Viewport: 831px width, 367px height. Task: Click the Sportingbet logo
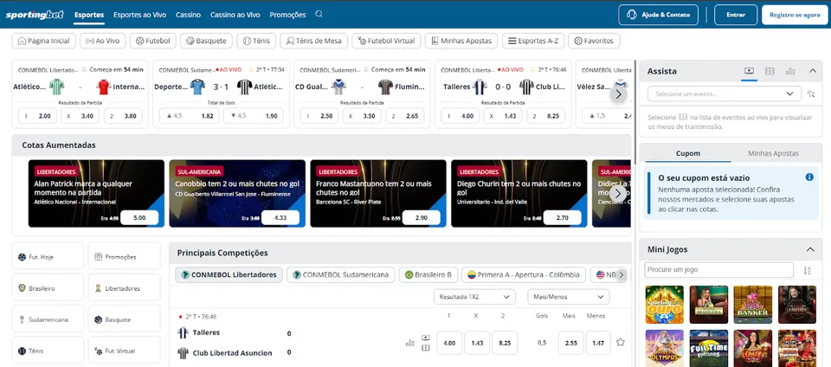click(35, 15)
